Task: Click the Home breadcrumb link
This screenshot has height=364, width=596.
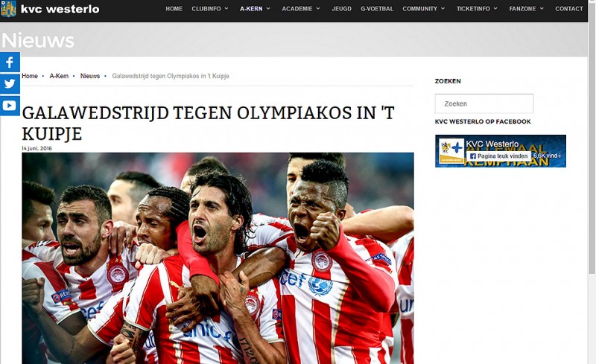Action: 30,76
